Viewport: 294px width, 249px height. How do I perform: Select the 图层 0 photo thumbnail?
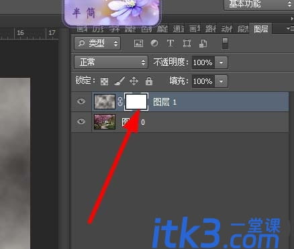tap(105, 121)
